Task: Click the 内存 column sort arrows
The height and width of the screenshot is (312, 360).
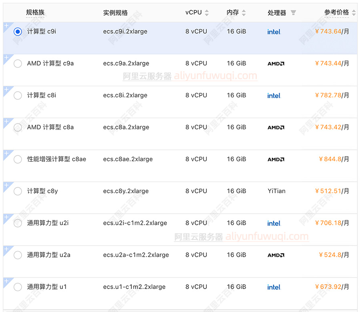Action: click(244, 13)
